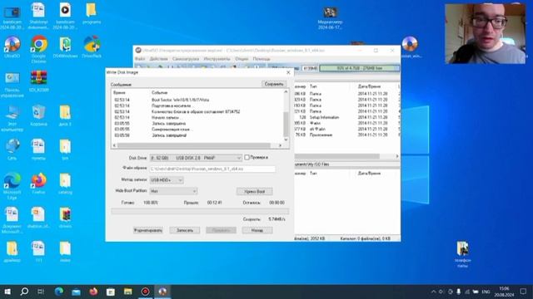Open Microsoft Edge from the taskbar

click(59, 292)
